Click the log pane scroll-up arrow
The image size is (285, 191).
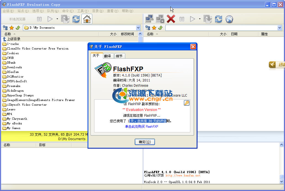[x=281, y=144]
